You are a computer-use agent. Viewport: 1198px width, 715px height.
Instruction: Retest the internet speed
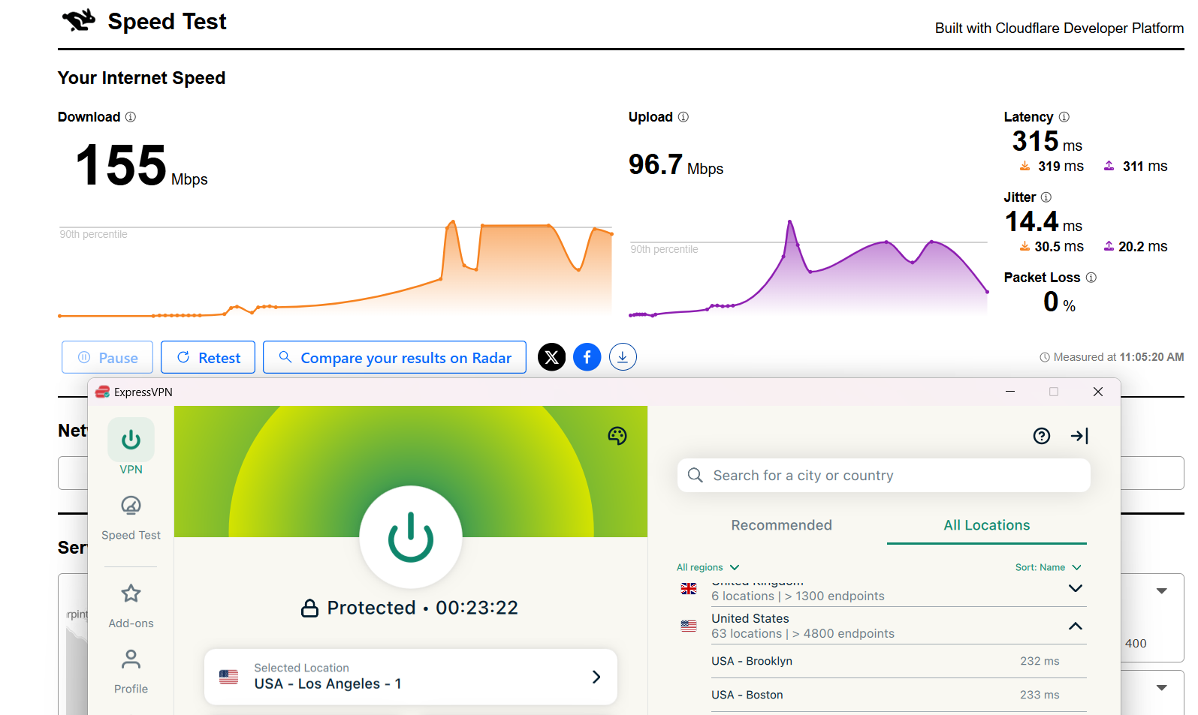208,357
